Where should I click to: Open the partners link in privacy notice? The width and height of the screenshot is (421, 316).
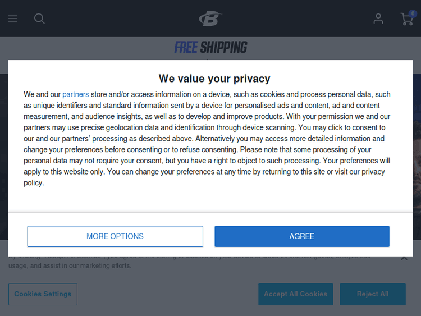(x=75, y=94)
